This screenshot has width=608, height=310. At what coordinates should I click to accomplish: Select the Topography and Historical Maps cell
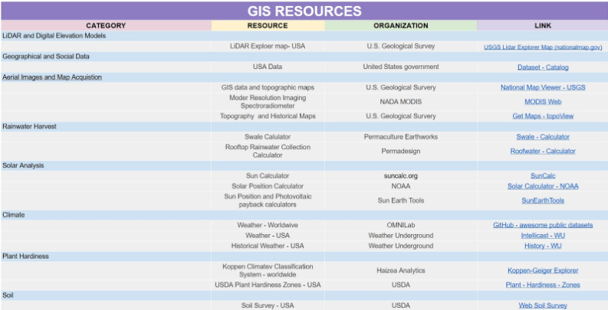click(268, 116)
